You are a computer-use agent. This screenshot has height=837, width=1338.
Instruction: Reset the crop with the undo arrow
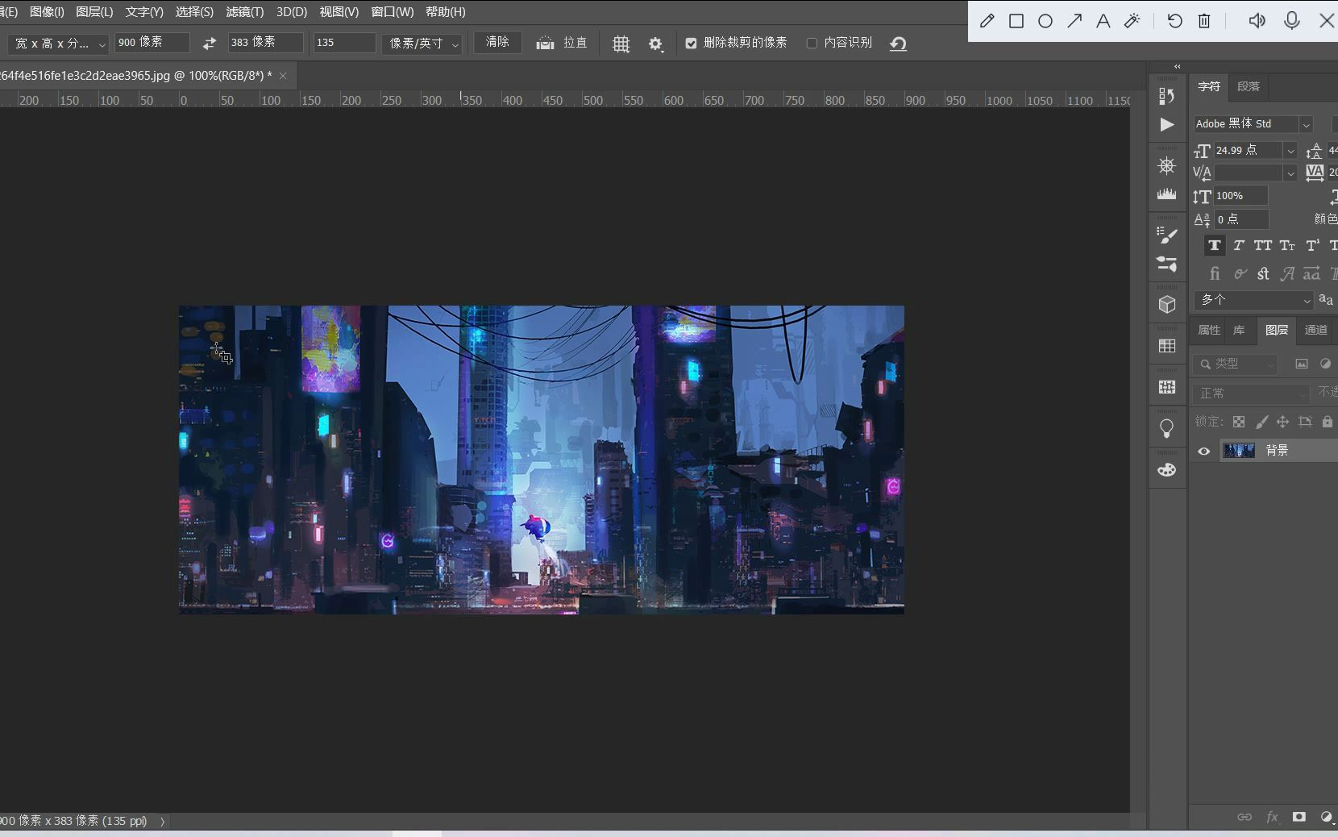coord(898,44)
